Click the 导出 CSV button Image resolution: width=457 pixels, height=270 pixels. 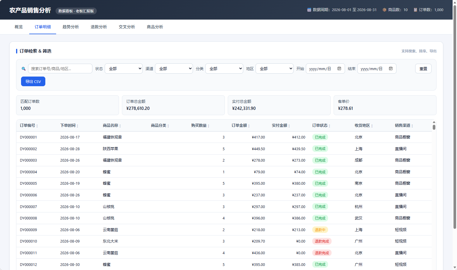click(x=33, y=82)
